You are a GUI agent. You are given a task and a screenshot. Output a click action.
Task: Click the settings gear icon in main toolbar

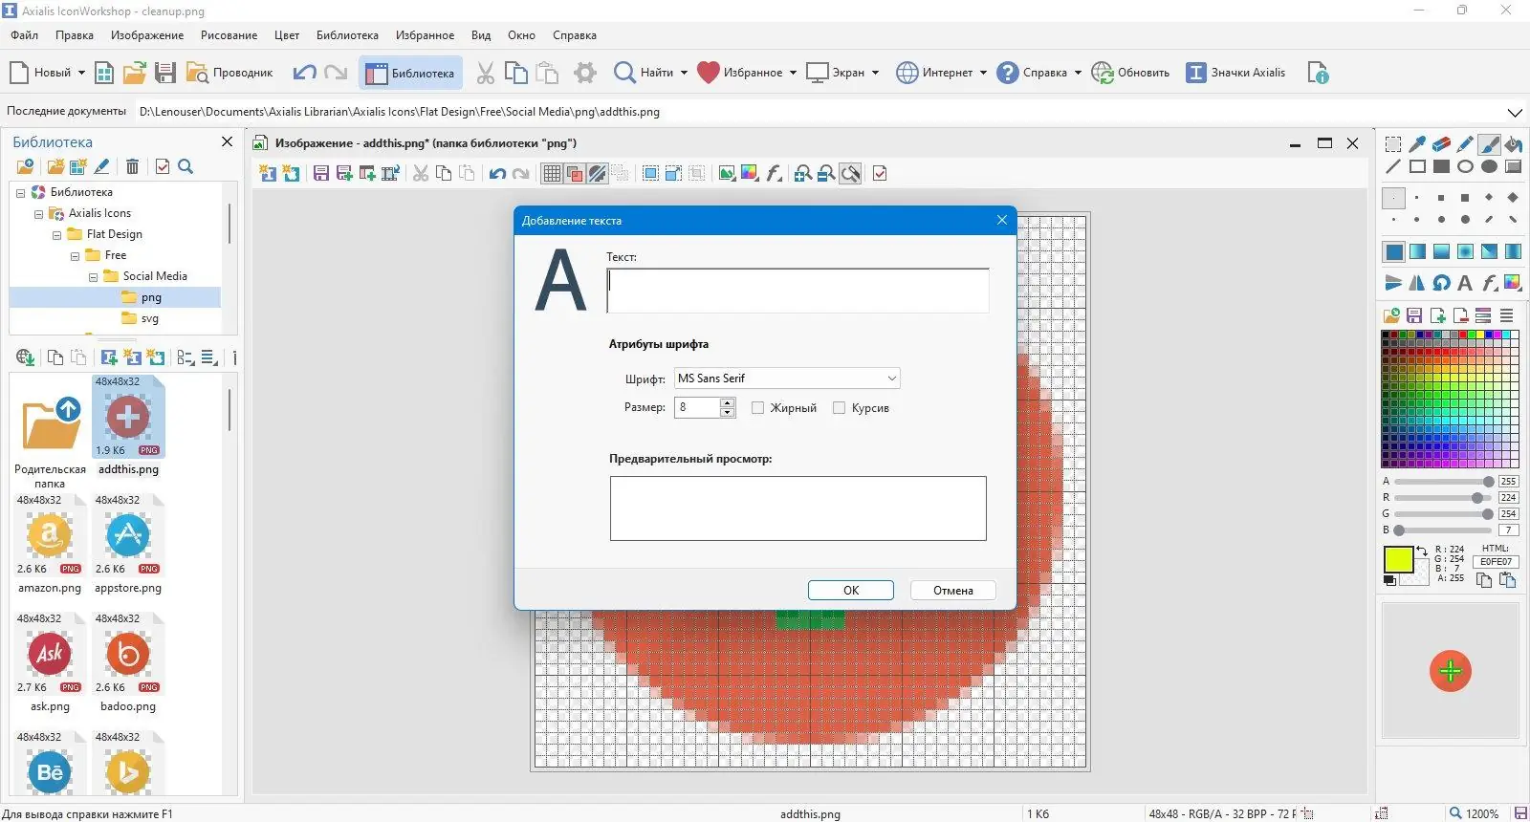point(585,73)
